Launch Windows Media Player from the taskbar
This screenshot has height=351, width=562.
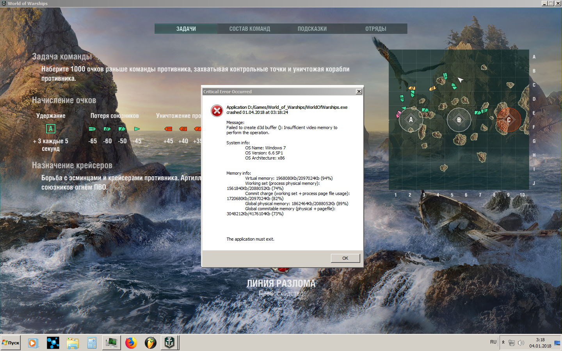pos(33,343)
